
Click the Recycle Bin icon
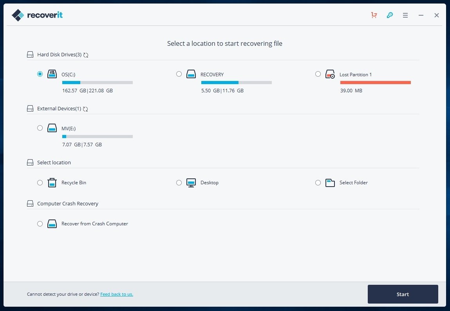(x=52, y=182)
